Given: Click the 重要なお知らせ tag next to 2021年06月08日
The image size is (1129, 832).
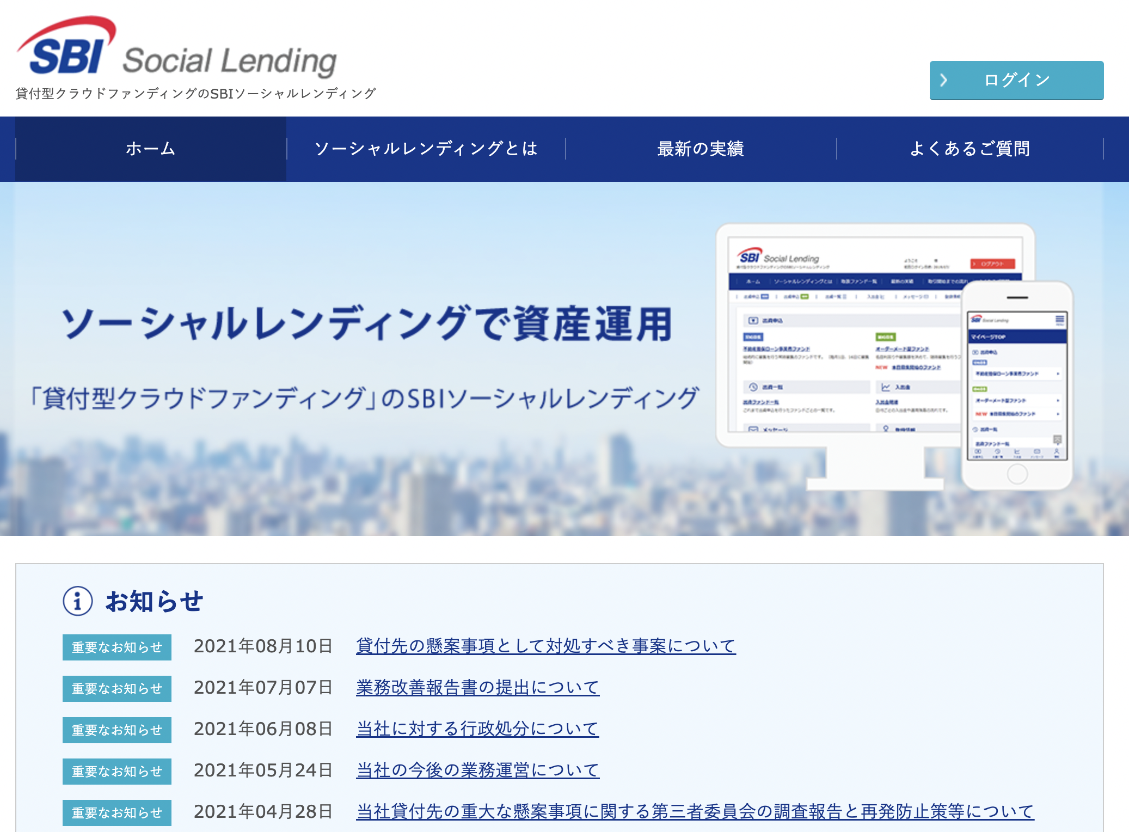Looking at the screenshot, I should (116, 730).
